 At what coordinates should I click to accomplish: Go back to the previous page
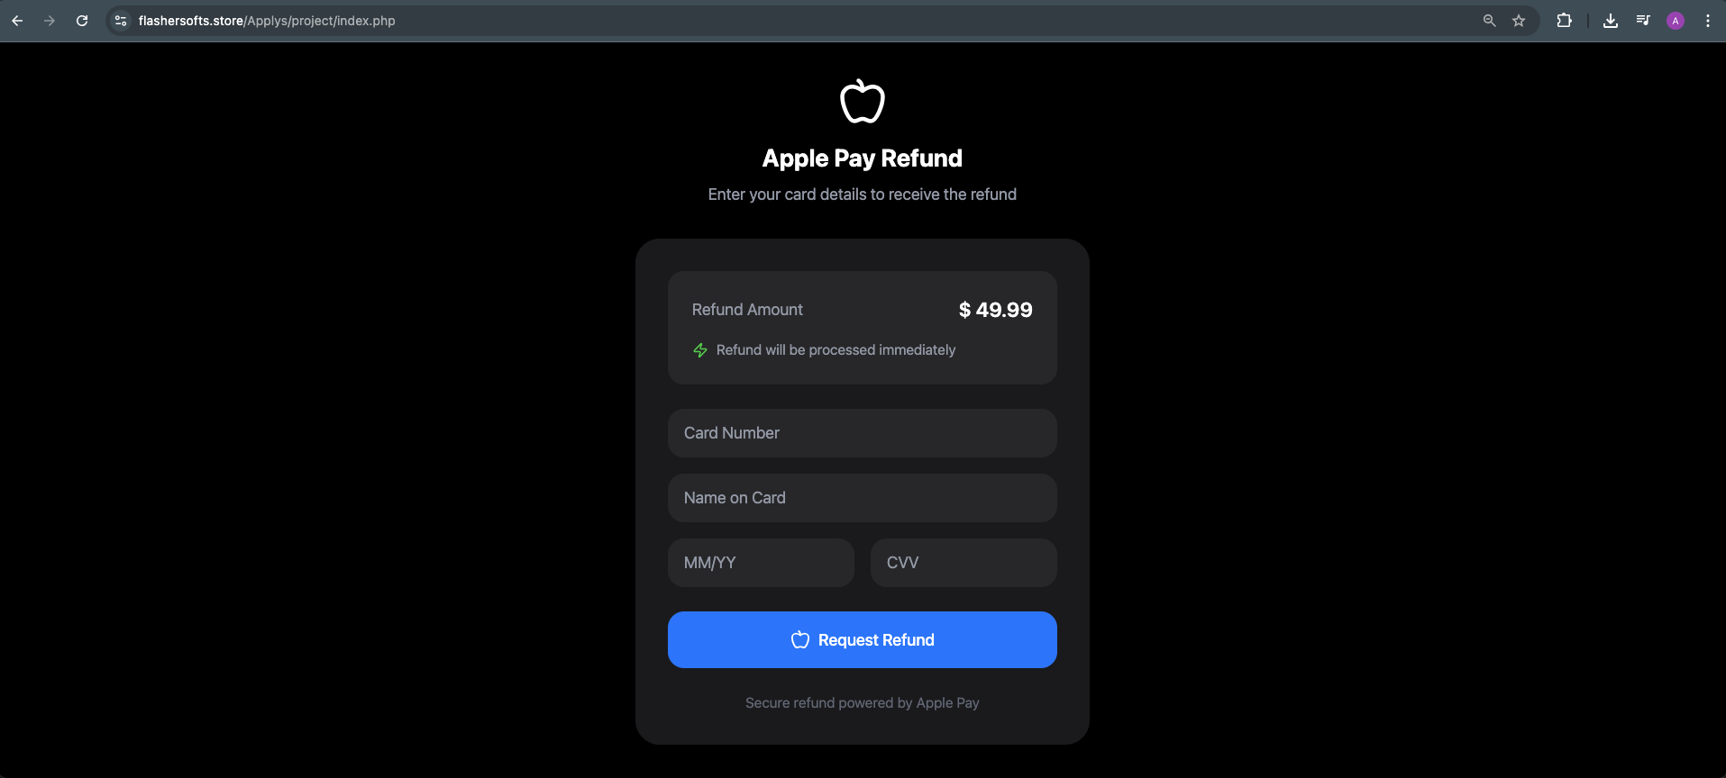point(17,21)
